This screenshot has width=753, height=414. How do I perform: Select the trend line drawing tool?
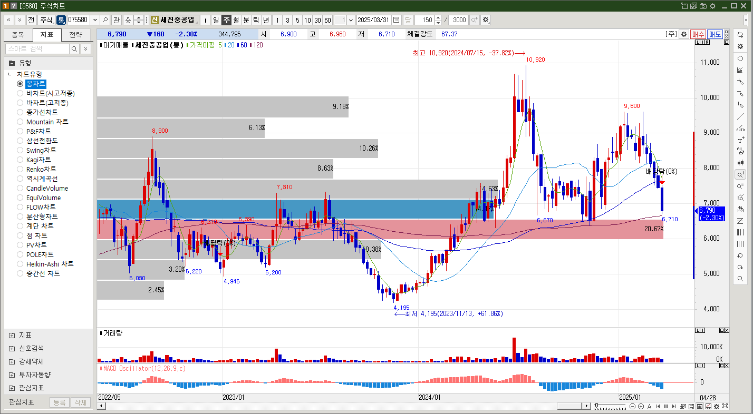pos(740,116)
